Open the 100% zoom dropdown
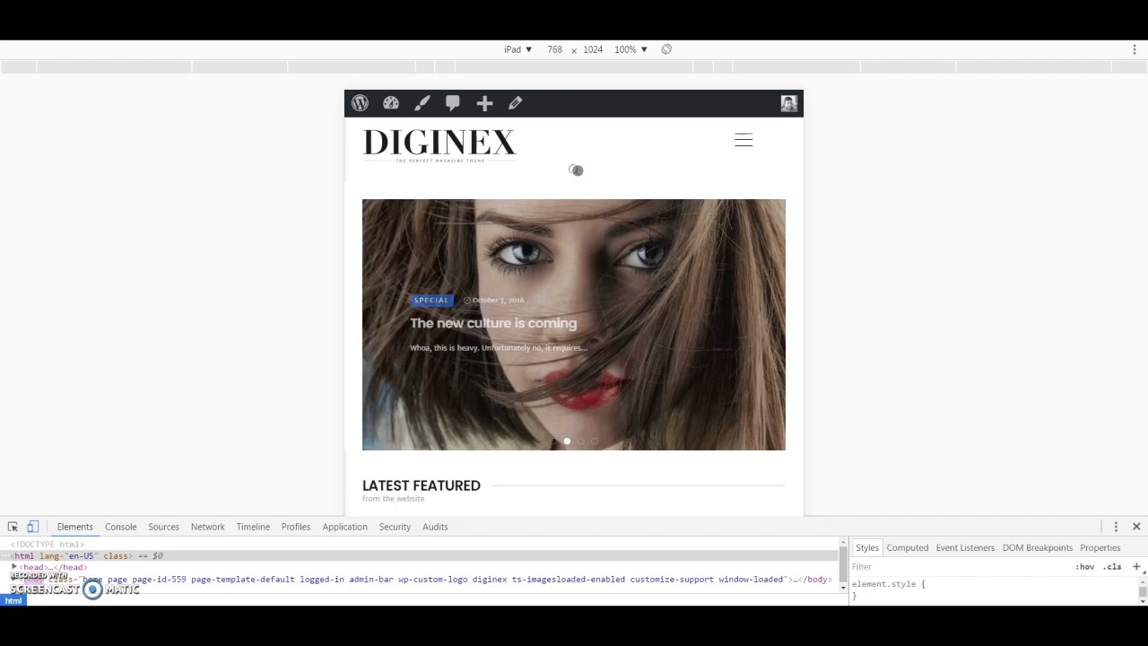 click(x=631, y=49)
